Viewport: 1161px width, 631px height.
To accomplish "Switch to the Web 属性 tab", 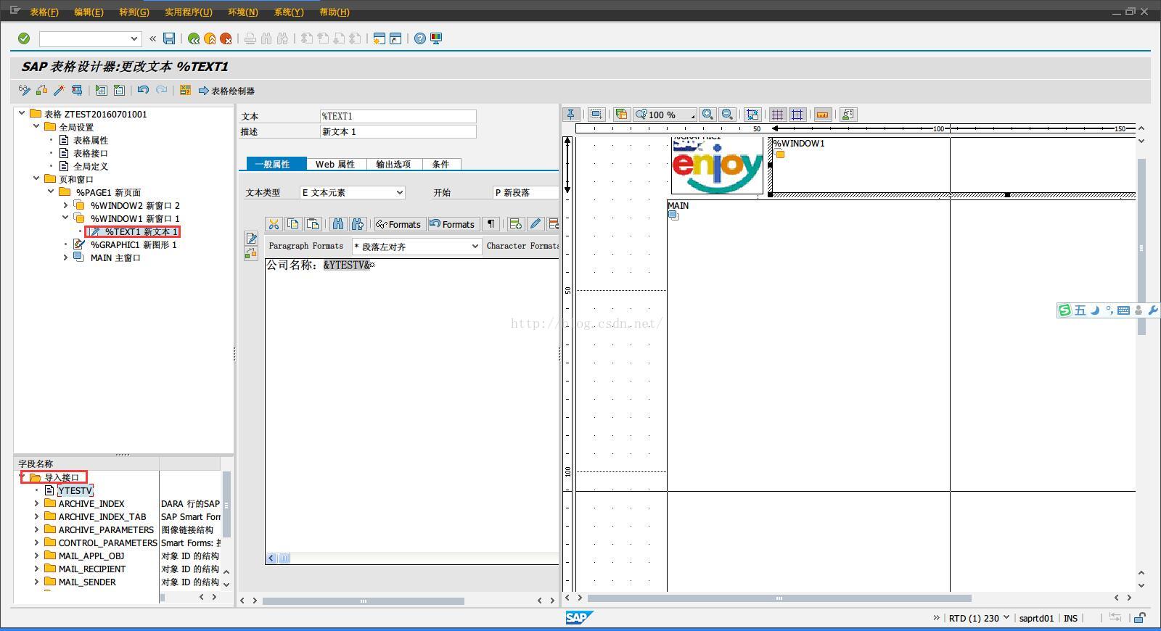I will (335, 164).
